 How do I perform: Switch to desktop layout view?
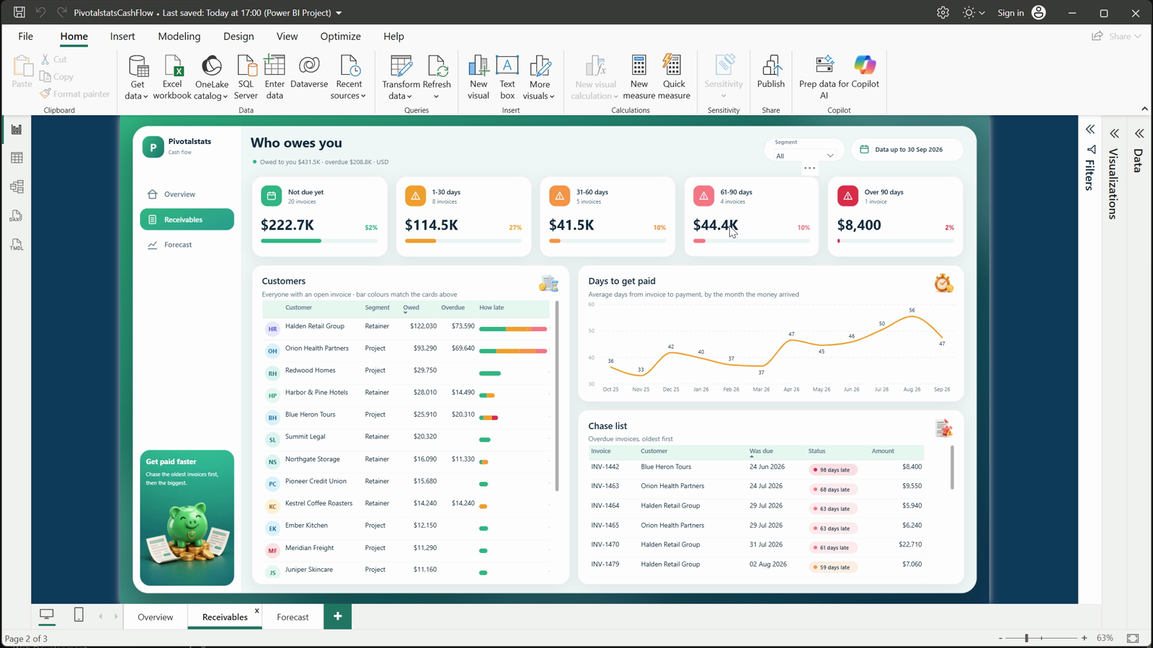(47, 615)
